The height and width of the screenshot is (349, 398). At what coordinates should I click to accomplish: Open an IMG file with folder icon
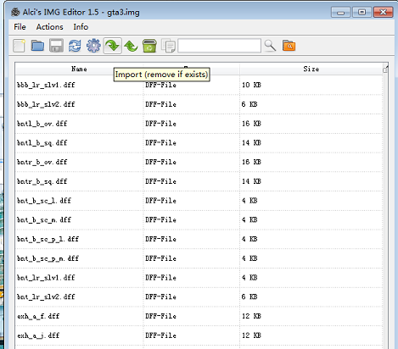pos(37,46)
